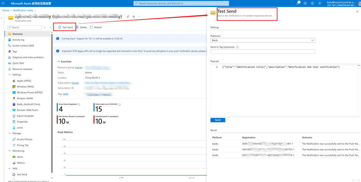Open the portal settings gear
Viewport: 361px width, 182px height.
tap(305, 3)
